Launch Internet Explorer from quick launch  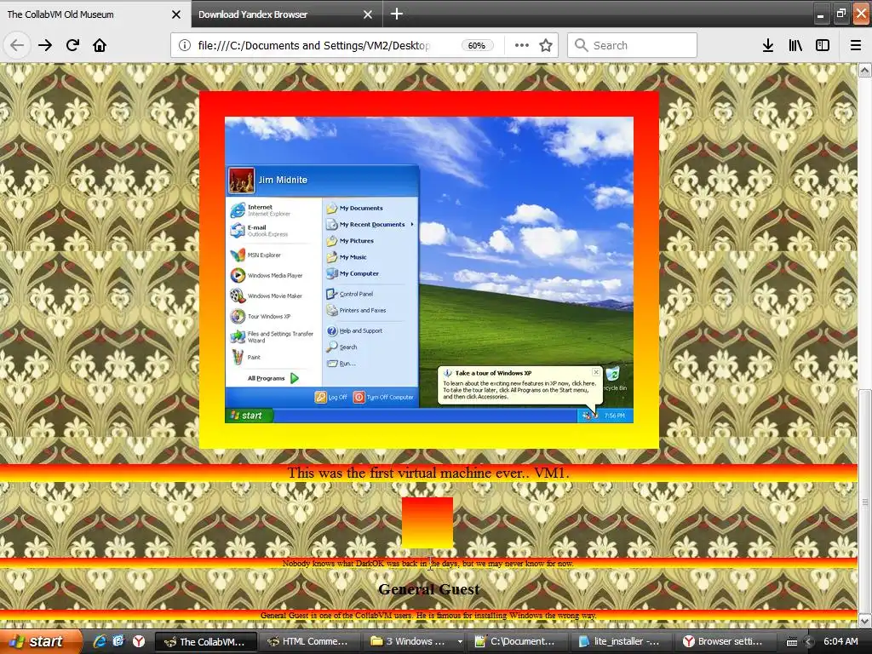(99, 641)
